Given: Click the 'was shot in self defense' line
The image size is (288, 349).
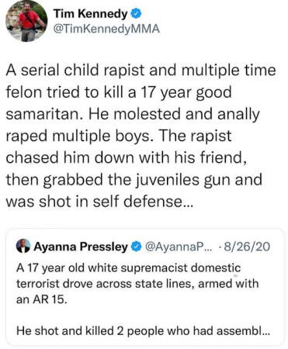Looking at the screenshot, I should pos(99,202).
